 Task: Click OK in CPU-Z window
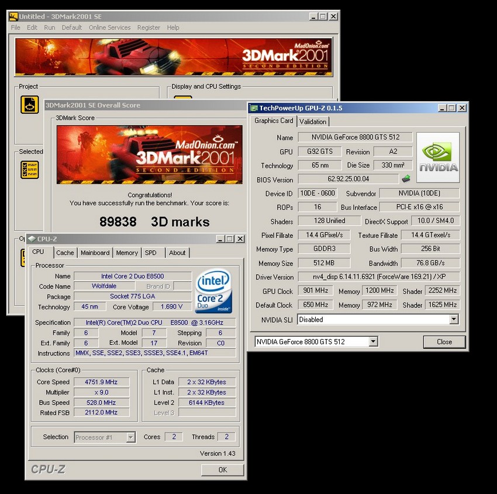click(x=223, y=469)
